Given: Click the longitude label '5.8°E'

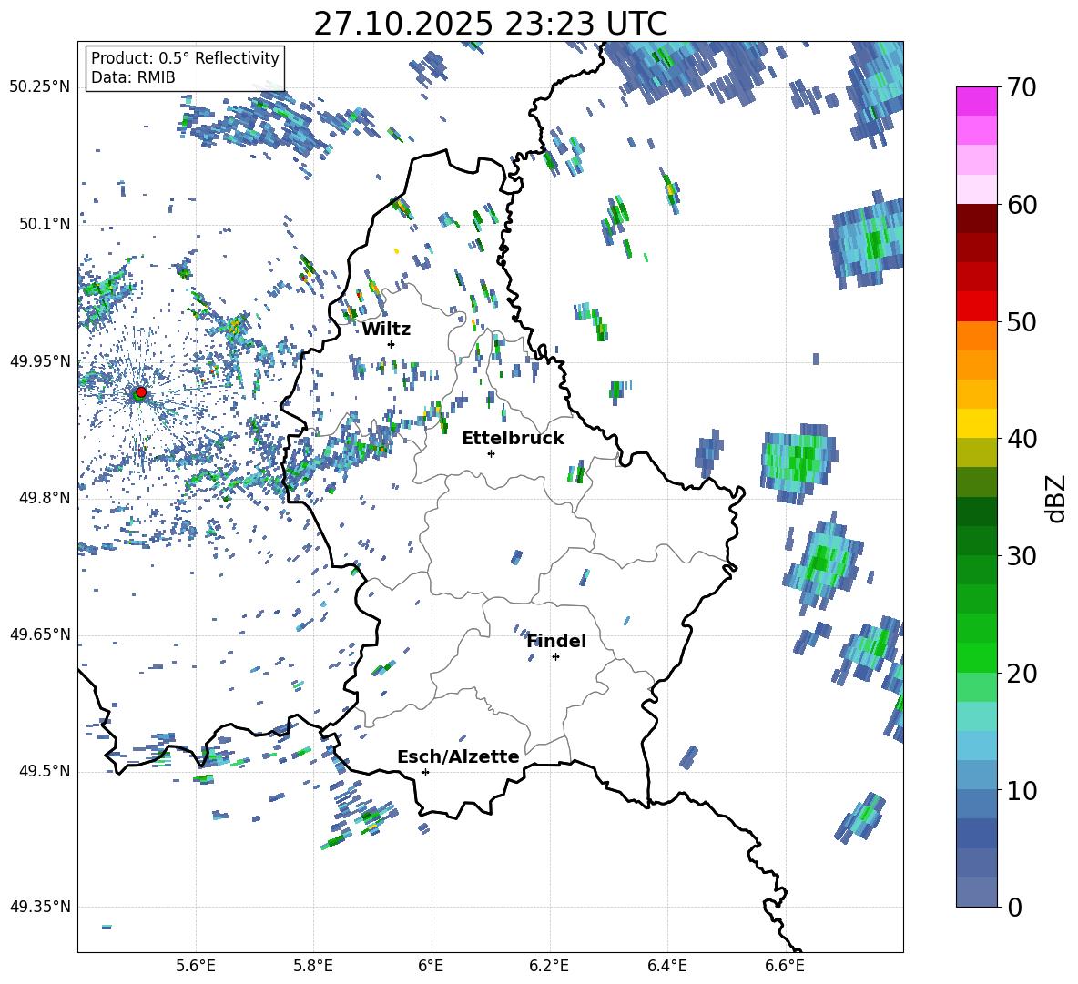Looking at the screenshot, I should pos(313,966).
